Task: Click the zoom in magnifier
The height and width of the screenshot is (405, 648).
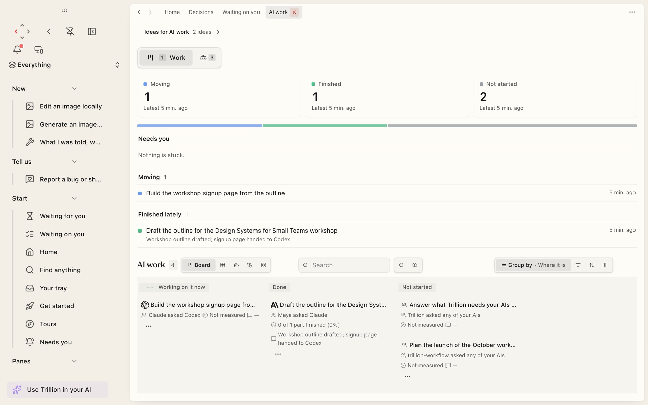Action: coord(415,265)
